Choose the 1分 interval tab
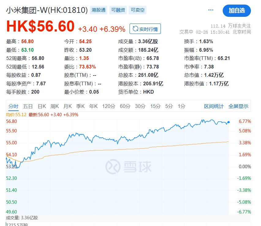Image resolution: width=261 pixels, height=226 pixels. 181,106
